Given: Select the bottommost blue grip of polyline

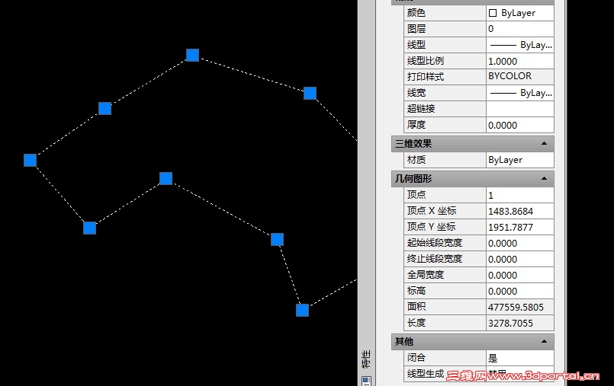Looking at the screenshot, I should click(302, 310).
